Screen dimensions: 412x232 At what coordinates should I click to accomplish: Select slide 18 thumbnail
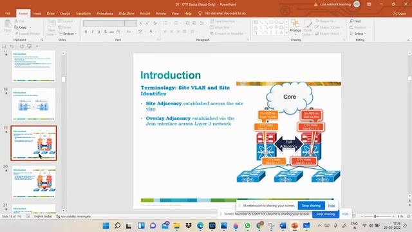(33, 104)
